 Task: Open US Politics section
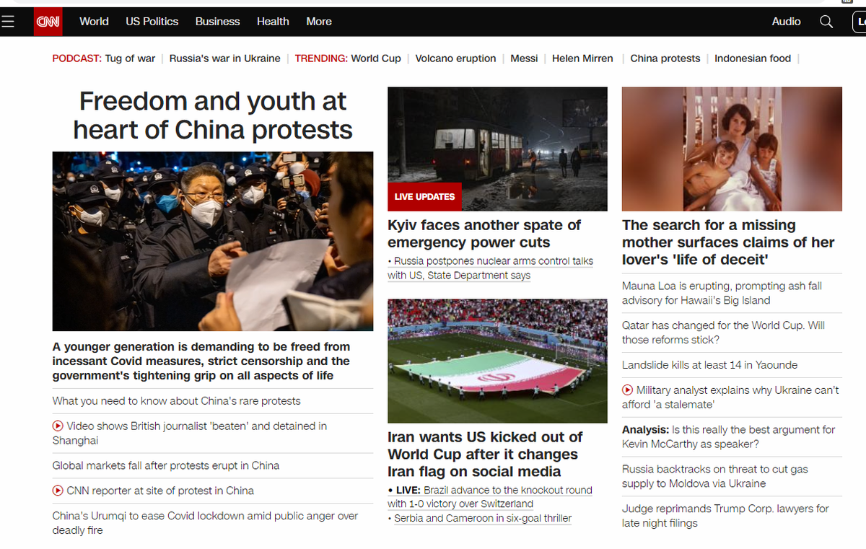(x=152, y=22)
